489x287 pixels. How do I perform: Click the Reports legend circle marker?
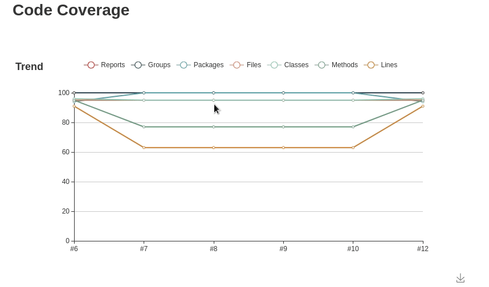[91, 65]
